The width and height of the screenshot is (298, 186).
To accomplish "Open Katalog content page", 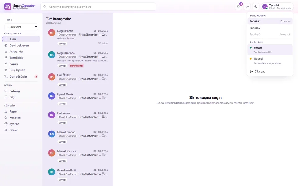I will [21, 91].
